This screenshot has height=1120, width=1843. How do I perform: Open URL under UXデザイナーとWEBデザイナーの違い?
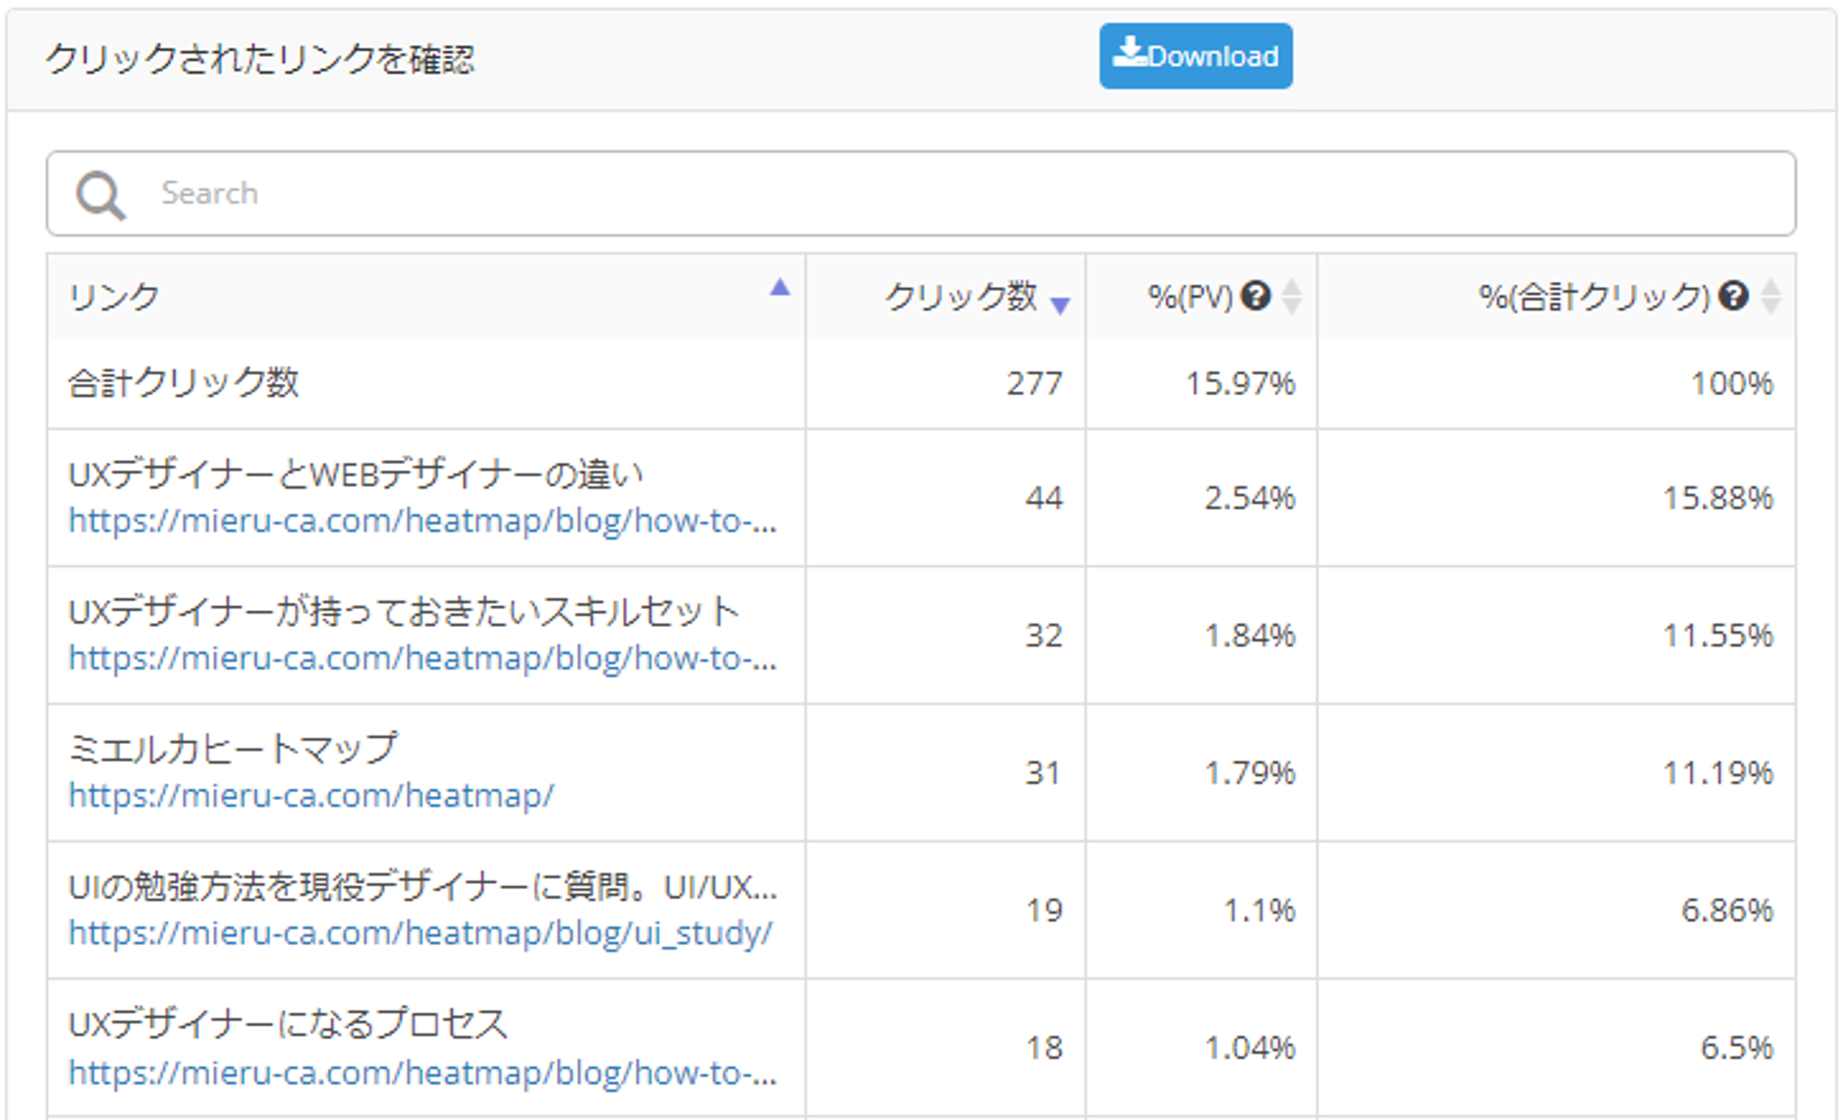click(423, 520)
